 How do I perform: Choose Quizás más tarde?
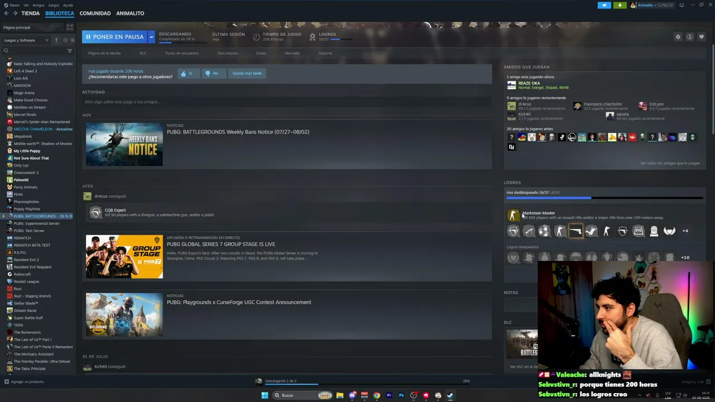(x=247, y=73)
